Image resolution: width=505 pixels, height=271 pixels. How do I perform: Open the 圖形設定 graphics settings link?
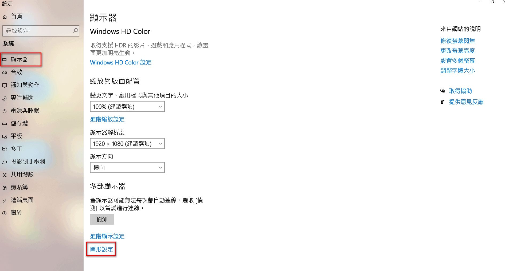click(102, 249)
